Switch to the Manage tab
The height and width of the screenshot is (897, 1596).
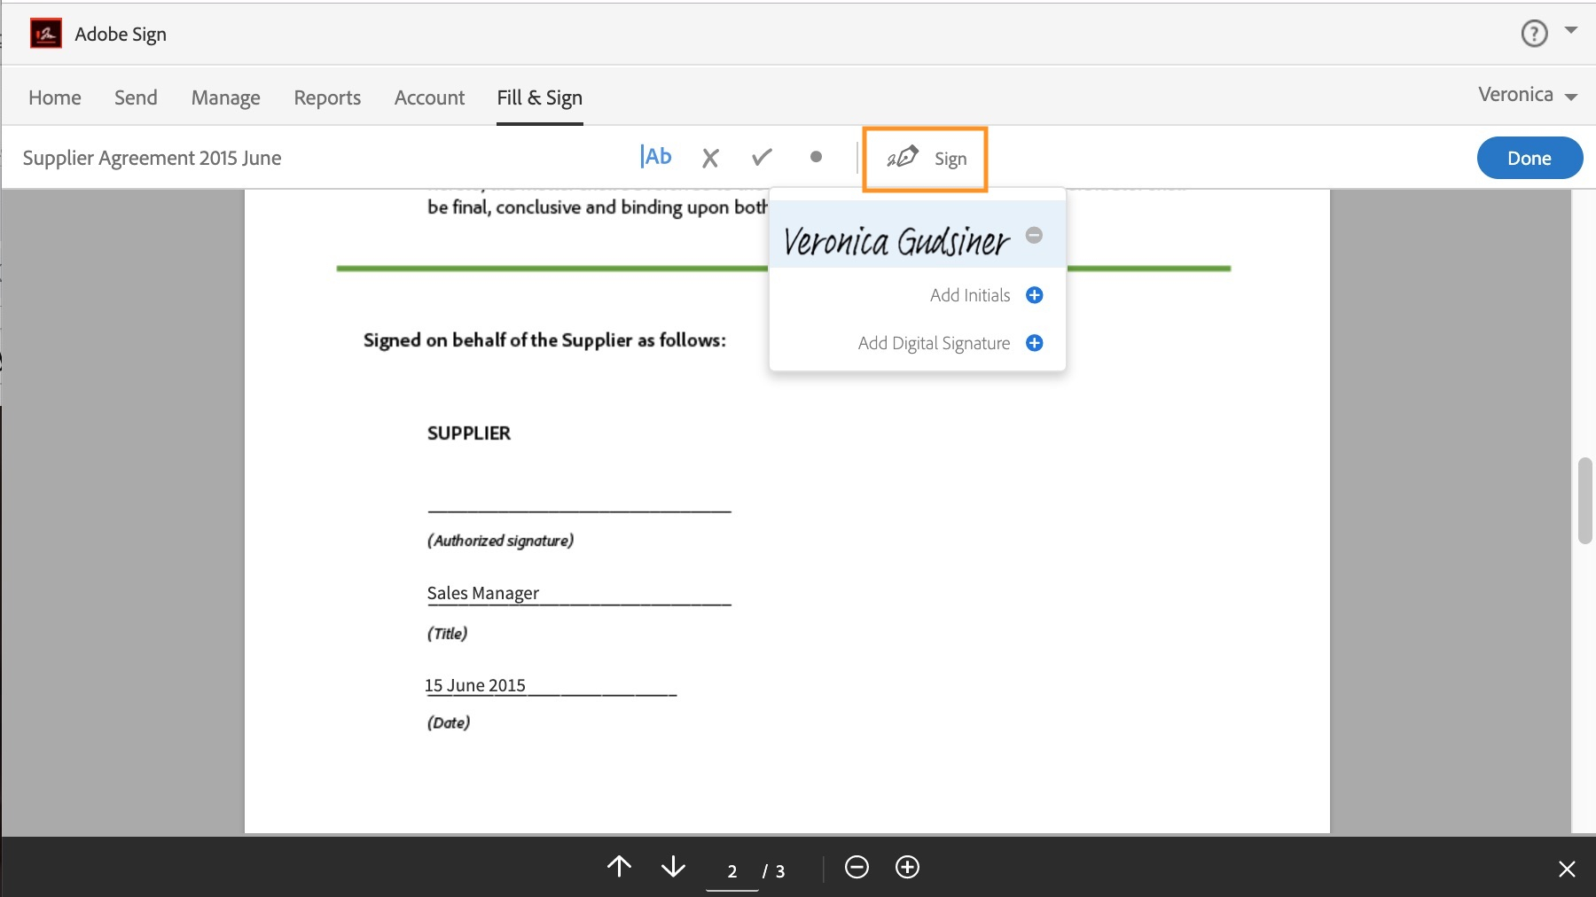pyautogui.click(x=225, y=97)
